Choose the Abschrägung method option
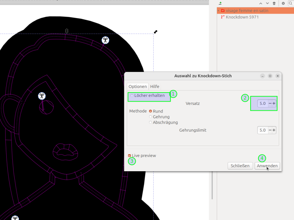 (x=150, y=122)
